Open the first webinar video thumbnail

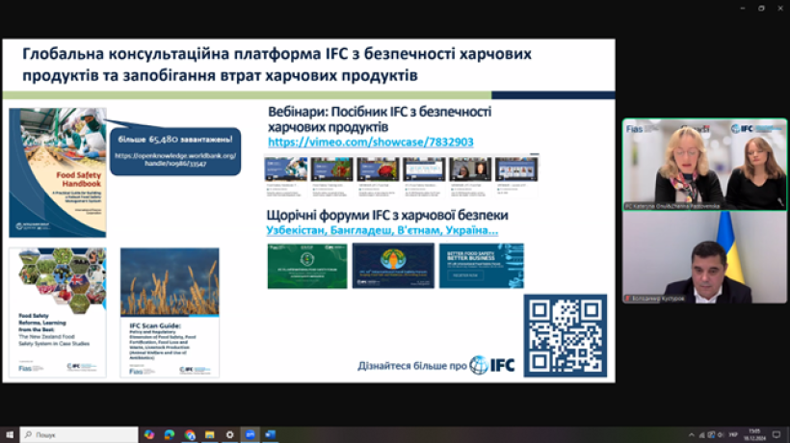(x=286, y=169)
